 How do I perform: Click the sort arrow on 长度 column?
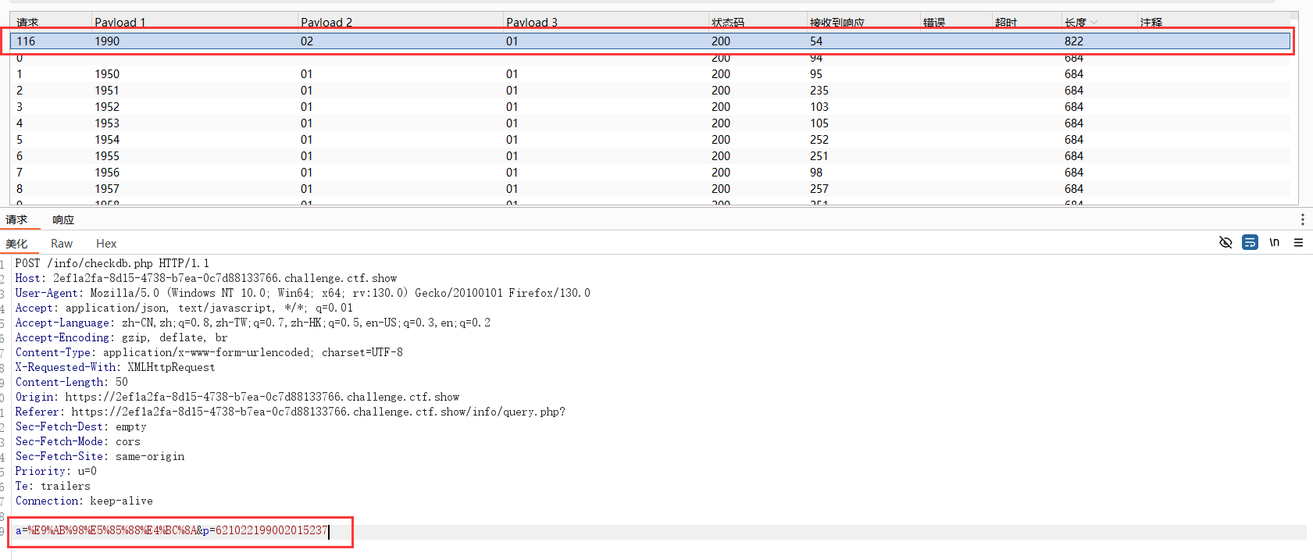click(x=1094, y=23)
